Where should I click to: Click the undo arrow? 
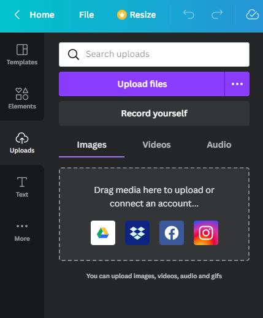pos(189,15)
